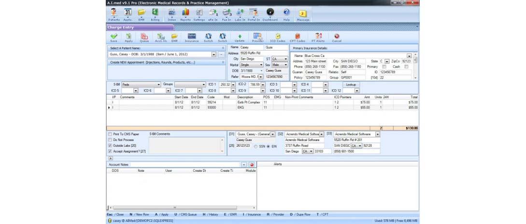
Task: Check the Do Not Process box
Action: click(110, 140)
